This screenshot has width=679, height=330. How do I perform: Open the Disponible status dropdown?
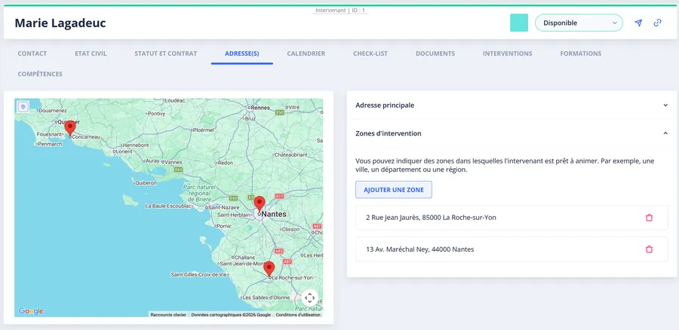pos(579,23)
